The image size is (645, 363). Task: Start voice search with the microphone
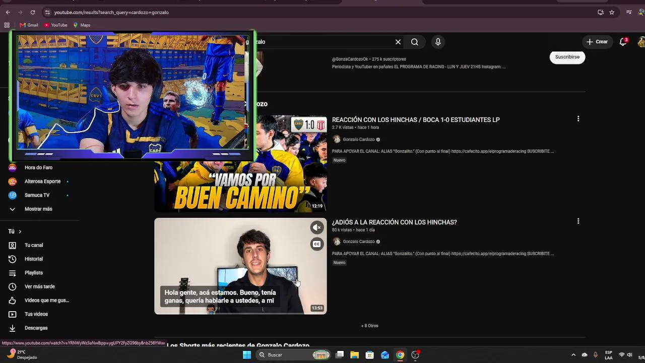[x=438, y=42]
